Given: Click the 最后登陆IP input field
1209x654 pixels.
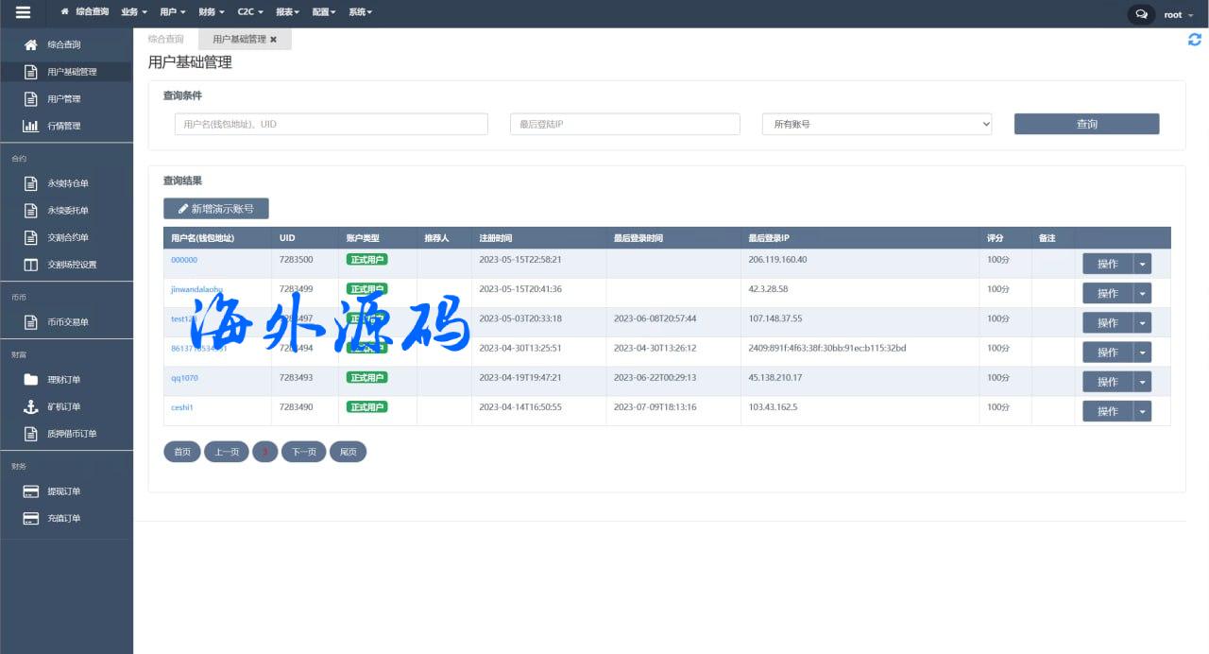Looking at the screenshot, I should click(624, 124).
